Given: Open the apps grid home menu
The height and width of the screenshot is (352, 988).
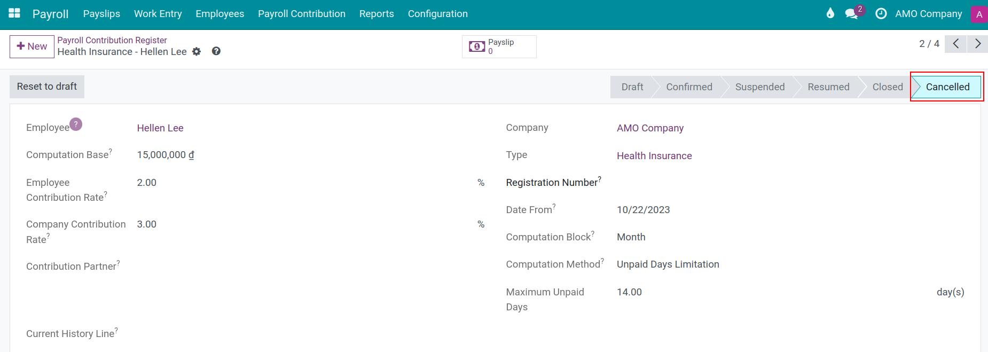Looking at the screenshot, I should [14, 13].
